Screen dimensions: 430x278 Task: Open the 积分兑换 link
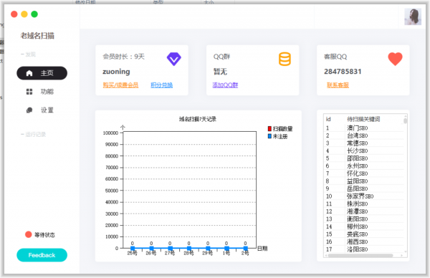click(x=161, y=85)
